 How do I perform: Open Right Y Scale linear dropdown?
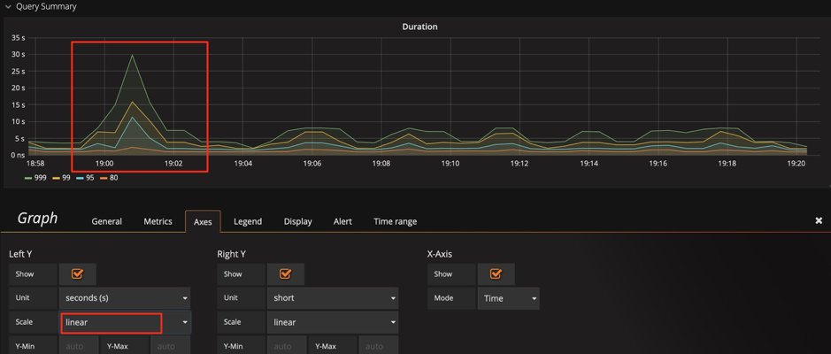pyautogui.click(x=333, y=322)
